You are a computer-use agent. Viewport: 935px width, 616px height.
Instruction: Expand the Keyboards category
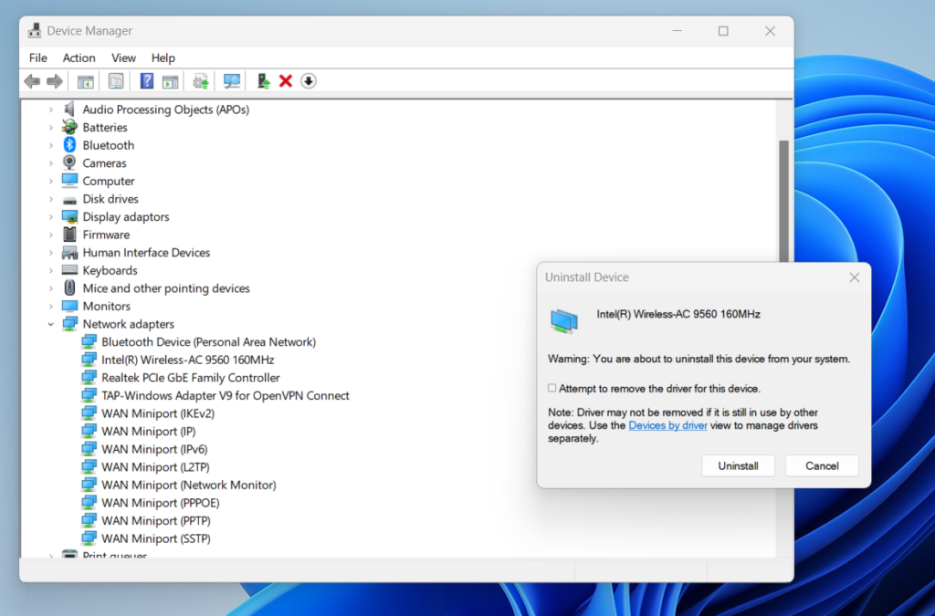click(51, 271)
